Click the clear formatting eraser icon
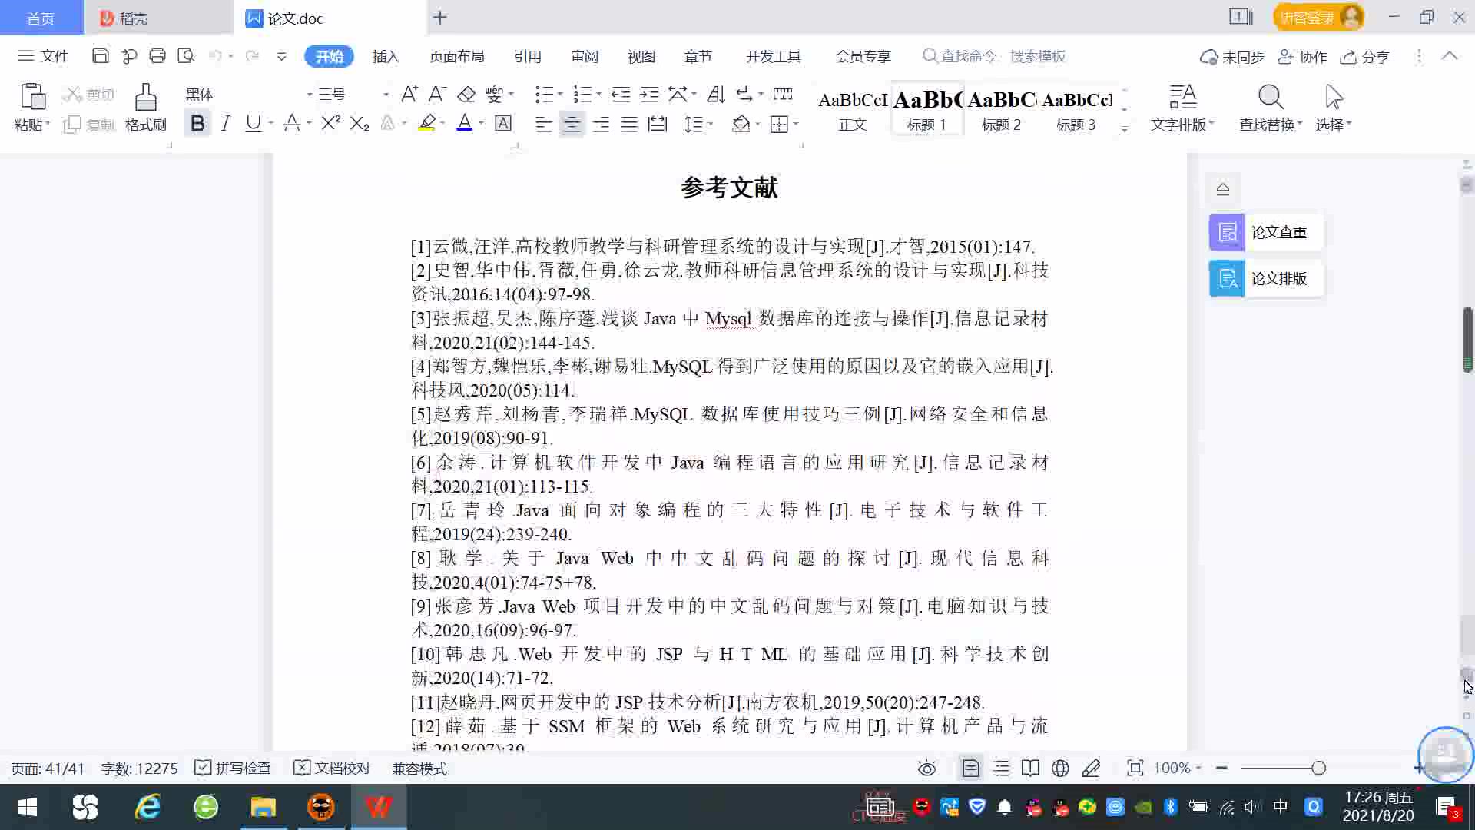1475x830 pixels. pos(466,95)
